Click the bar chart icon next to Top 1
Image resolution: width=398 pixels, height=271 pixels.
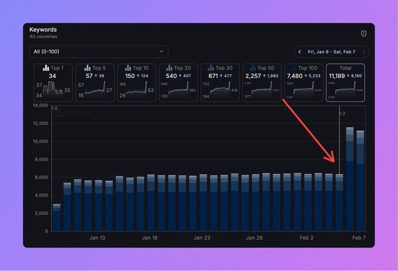click(46, 68)
